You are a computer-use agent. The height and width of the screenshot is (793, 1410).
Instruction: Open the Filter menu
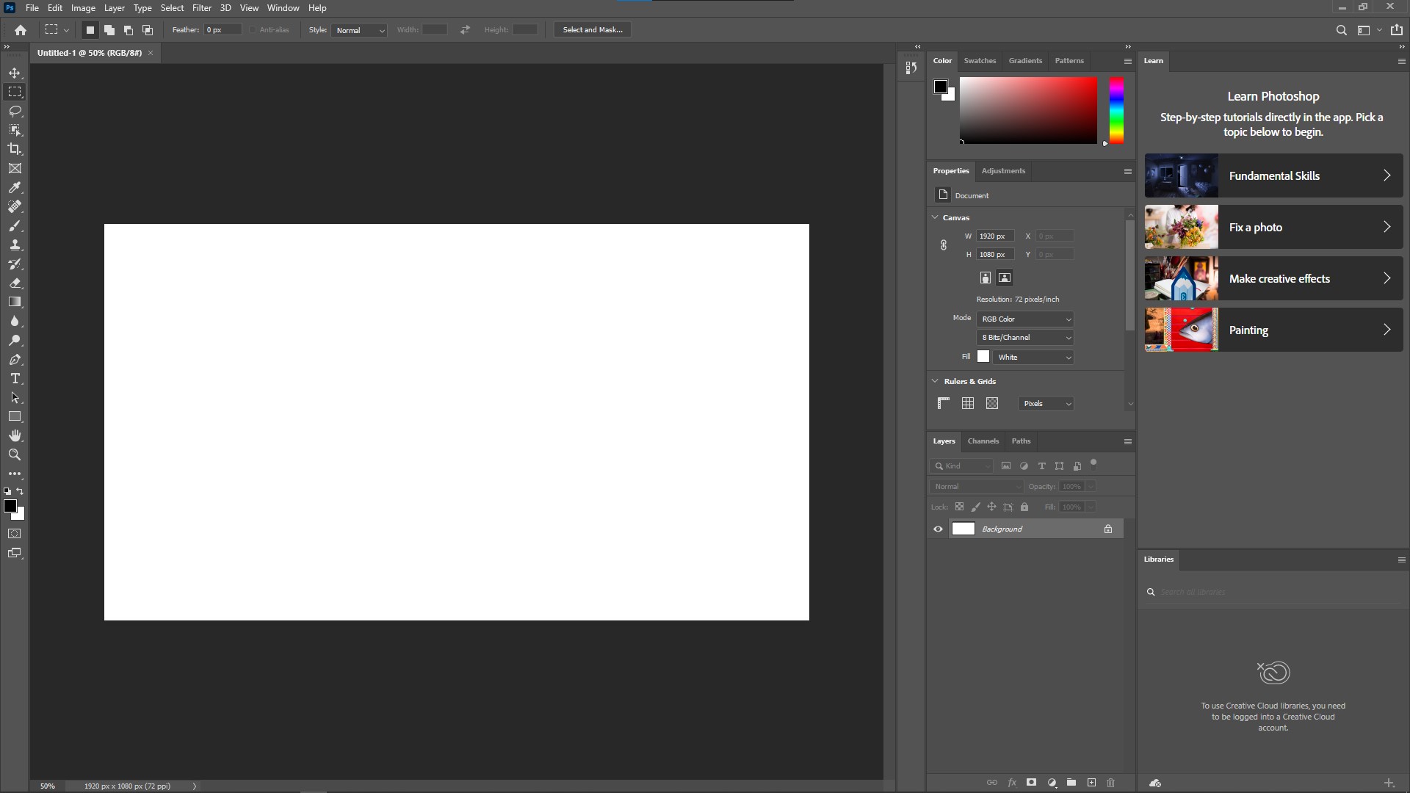tap(201, 8)
